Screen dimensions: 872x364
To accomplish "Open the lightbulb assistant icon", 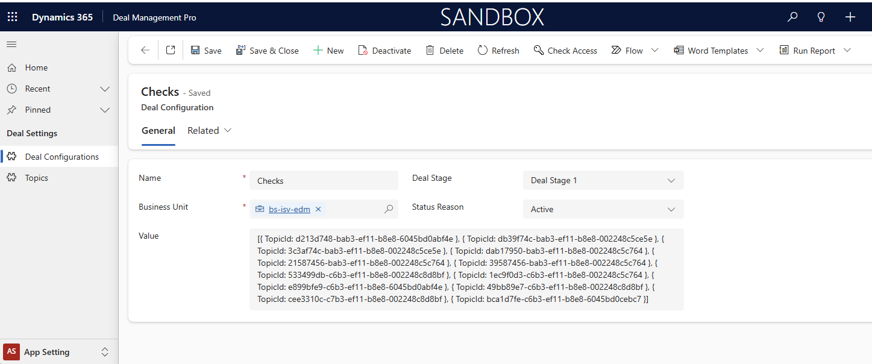I will click(821, 17).
